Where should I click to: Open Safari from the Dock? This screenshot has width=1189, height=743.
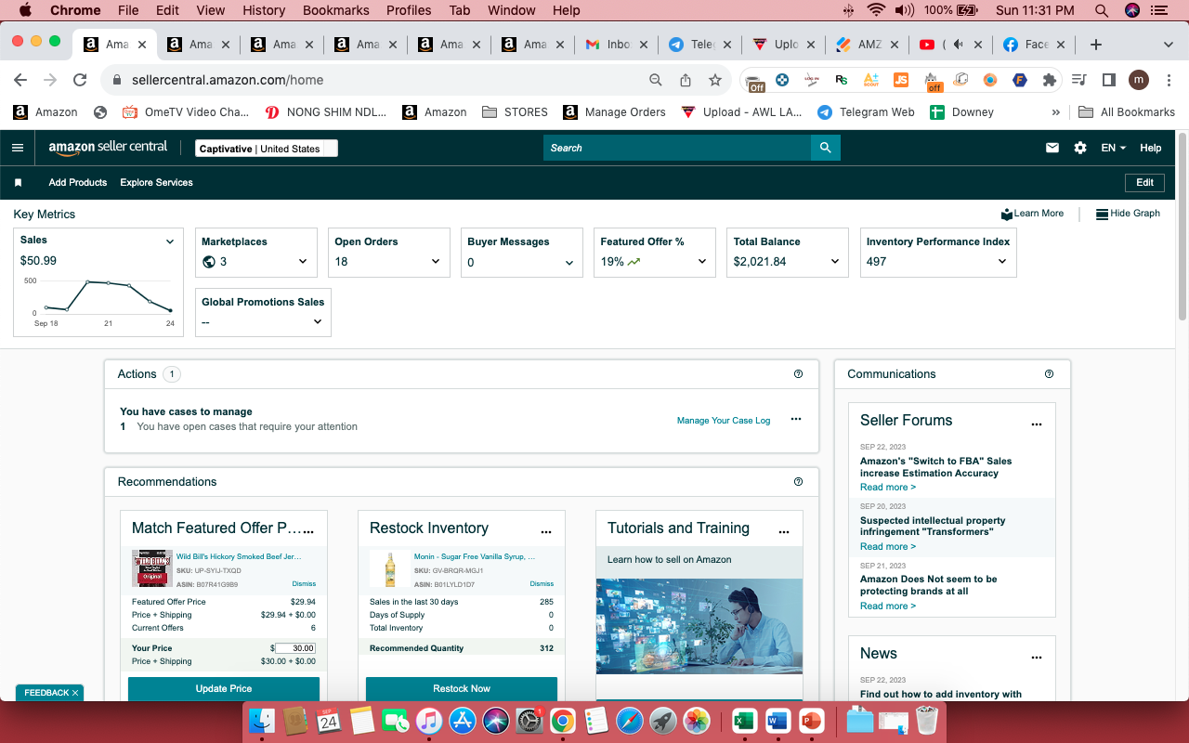pos(629,720)
